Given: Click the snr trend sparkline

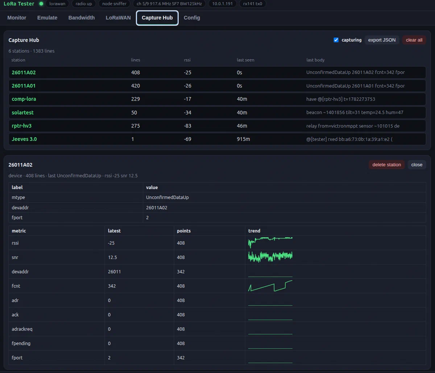Looking at the screenshot, I should [270, 257].
